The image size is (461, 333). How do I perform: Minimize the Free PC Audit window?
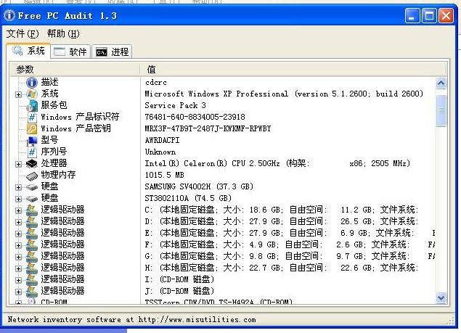click(412, 15)
